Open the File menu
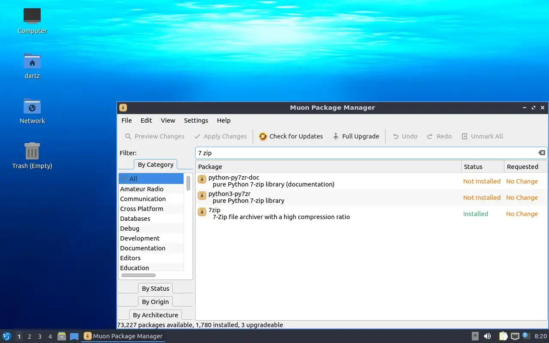Image resolution: width=549 pixels, height=343 pixels. 127,120
